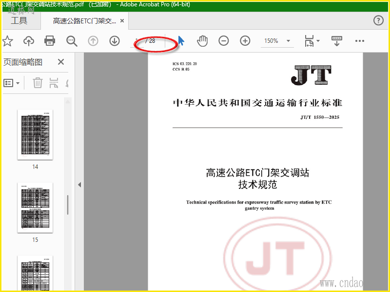This screenshot has height=292, width=390.
Task: Click thumbnail label 15
Action: pos(35,240)
